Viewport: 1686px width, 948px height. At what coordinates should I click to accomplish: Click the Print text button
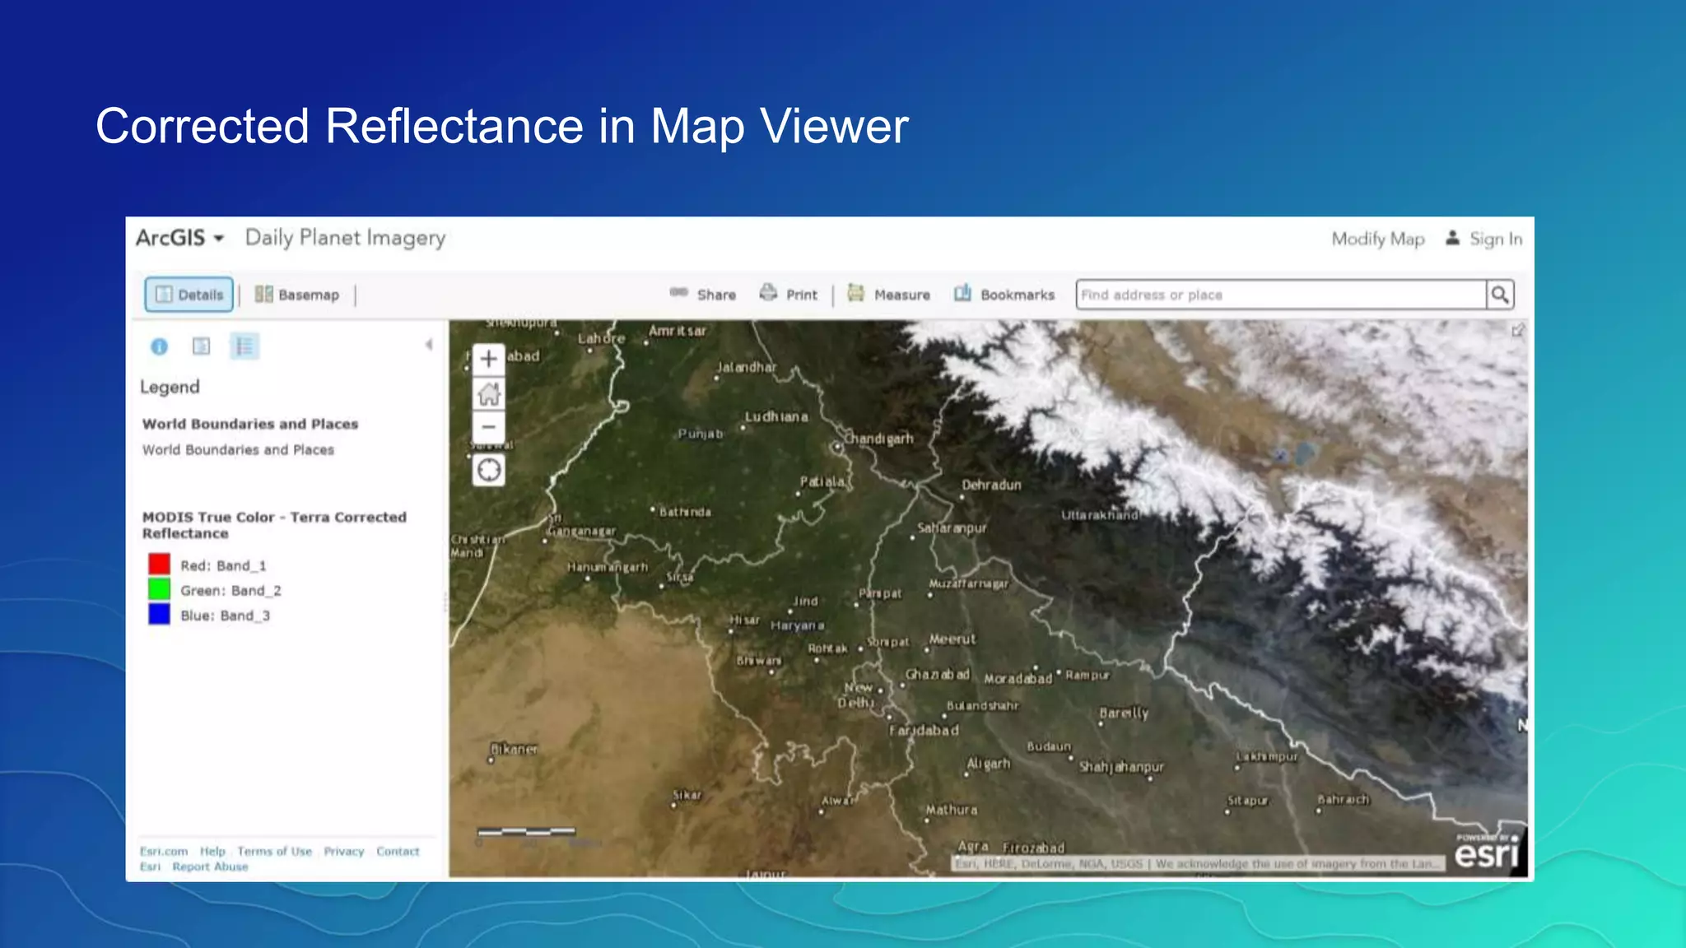pos(802,295)
